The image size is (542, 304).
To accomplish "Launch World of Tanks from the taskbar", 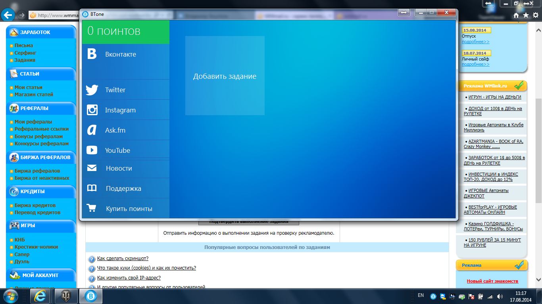I will (66, 296).
